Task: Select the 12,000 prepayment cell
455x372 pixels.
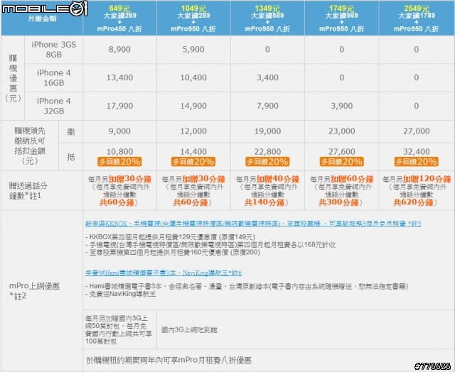Action: click(193, 131)
